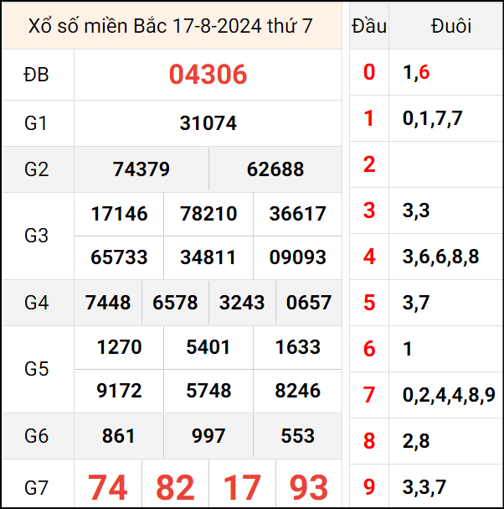Screen dimensions: 504x509
Task: Click the title "Xổ số miền Bắc 17-8-2024"
Action: [x=171, y=26]
